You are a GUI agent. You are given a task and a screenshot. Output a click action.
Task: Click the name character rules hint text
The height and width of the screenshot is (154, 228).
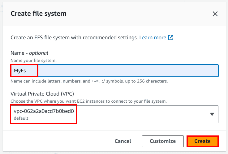tap(89, 81)
